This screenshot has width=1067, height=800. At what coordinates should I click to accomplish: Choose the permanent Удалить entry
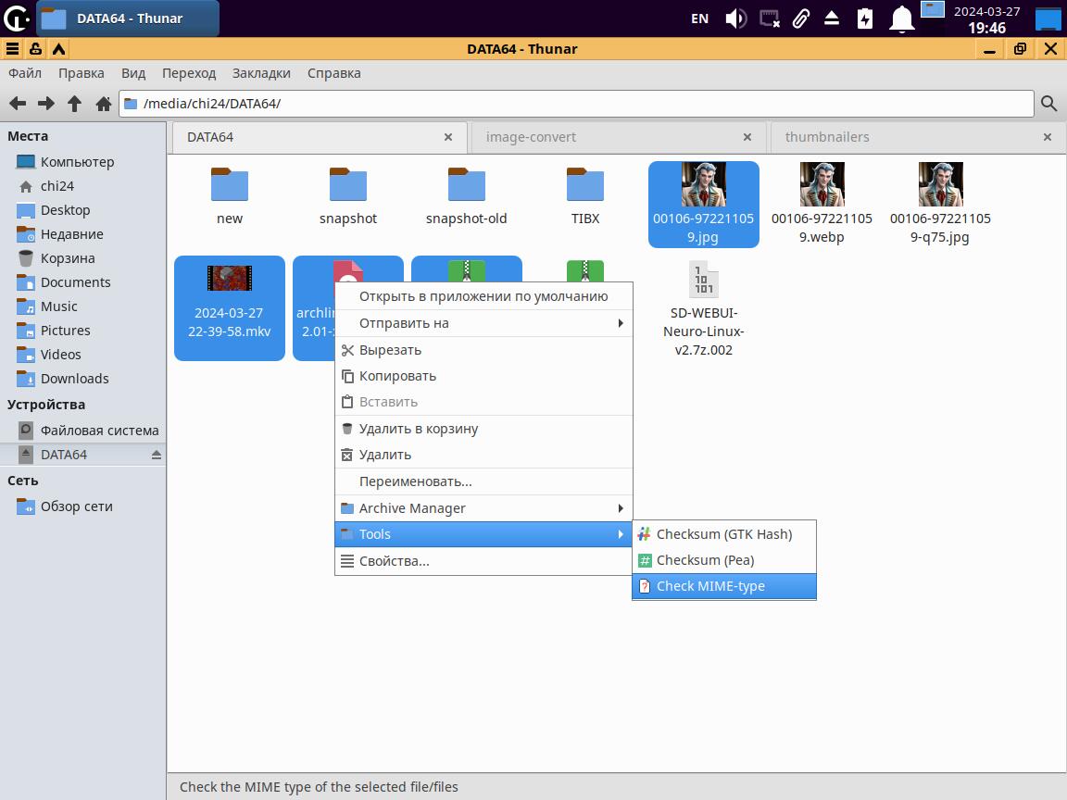(x=483, y=455)
